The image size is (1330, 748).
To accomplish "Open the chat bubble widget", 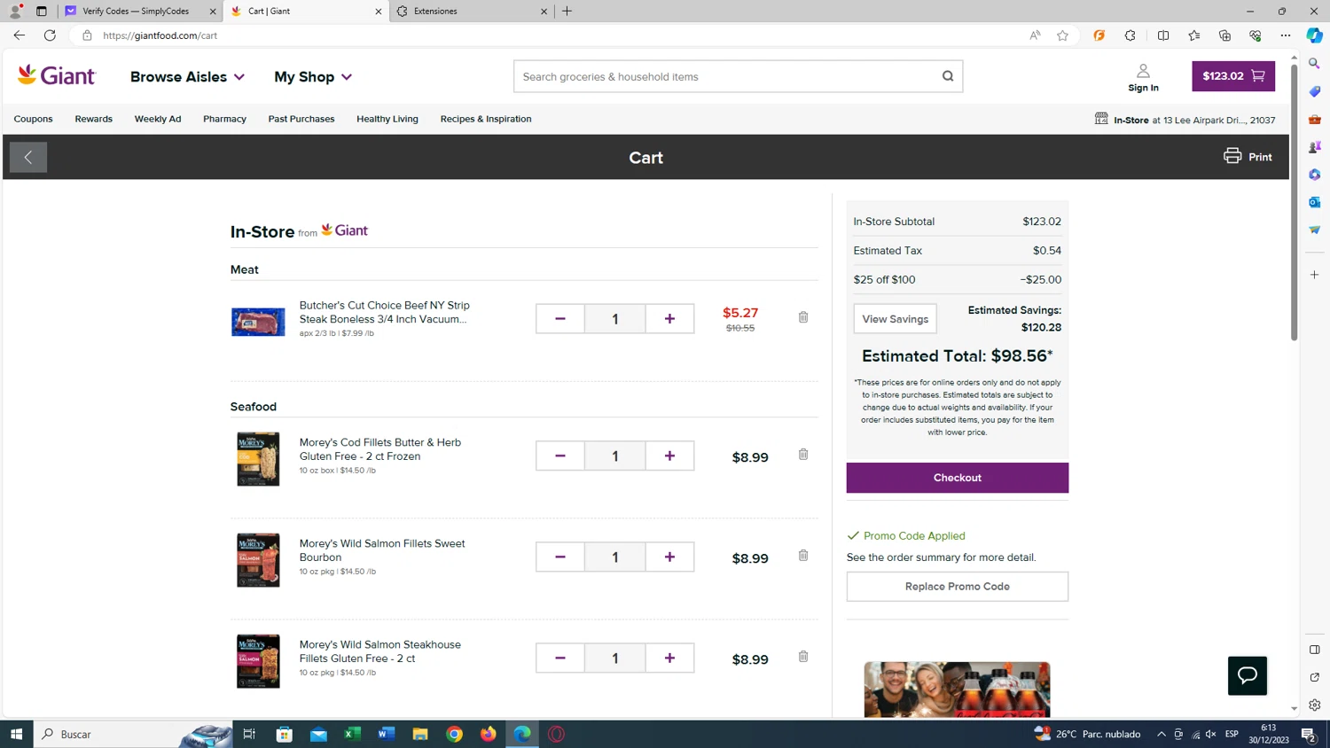I will (1247, 675).
